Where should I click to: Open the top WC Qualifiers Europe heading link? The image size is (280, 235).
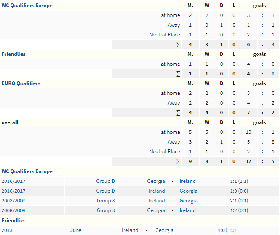(27, 6)
